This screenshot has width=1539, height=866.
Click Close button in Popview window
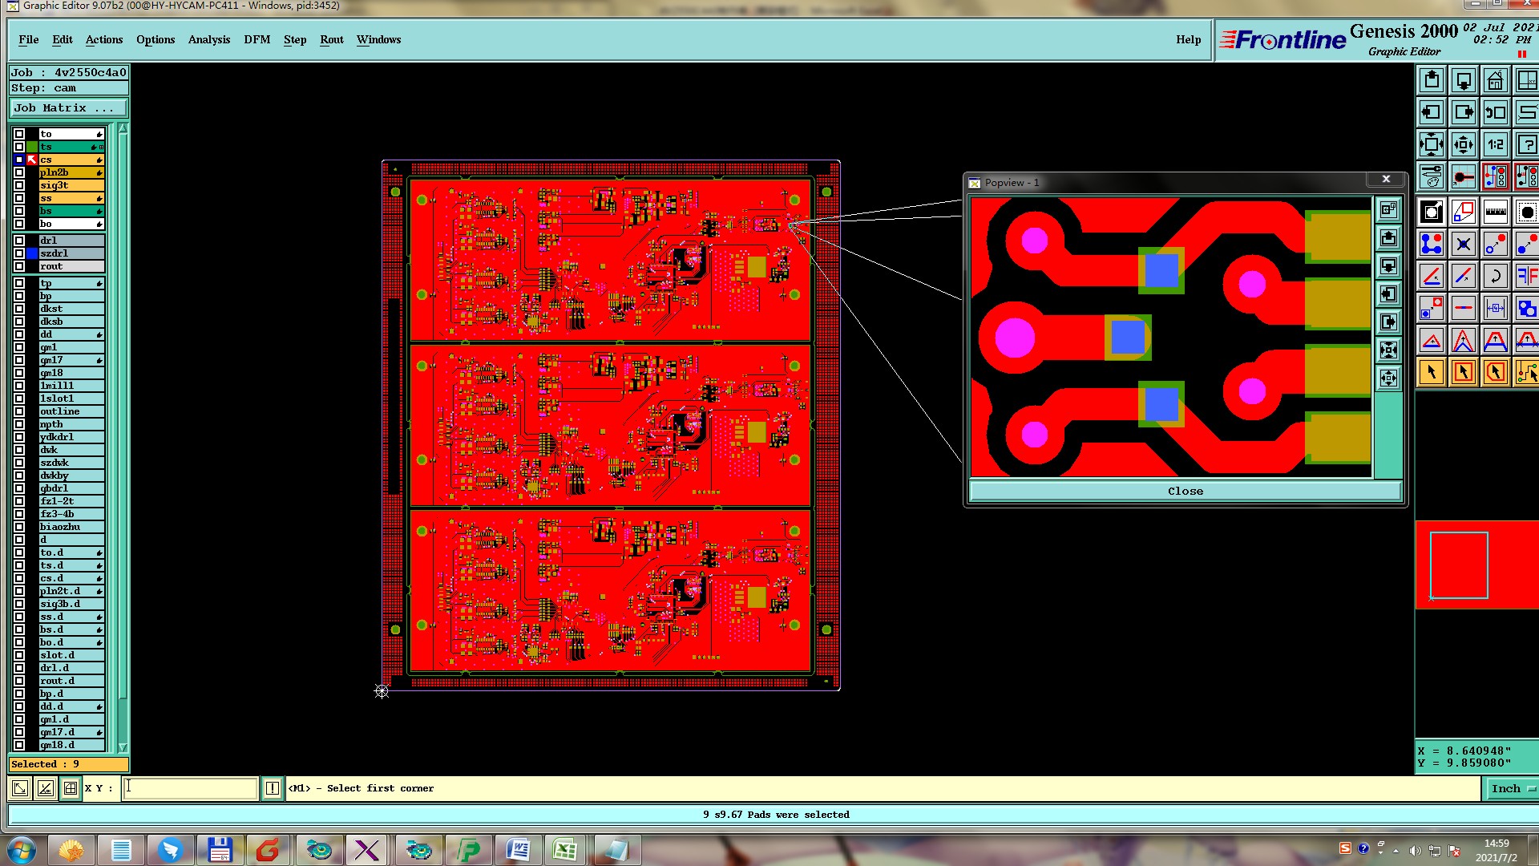point(1185,491)
